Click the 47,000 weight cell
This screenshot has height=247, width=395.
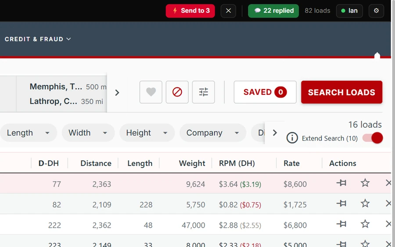[193, 226]
